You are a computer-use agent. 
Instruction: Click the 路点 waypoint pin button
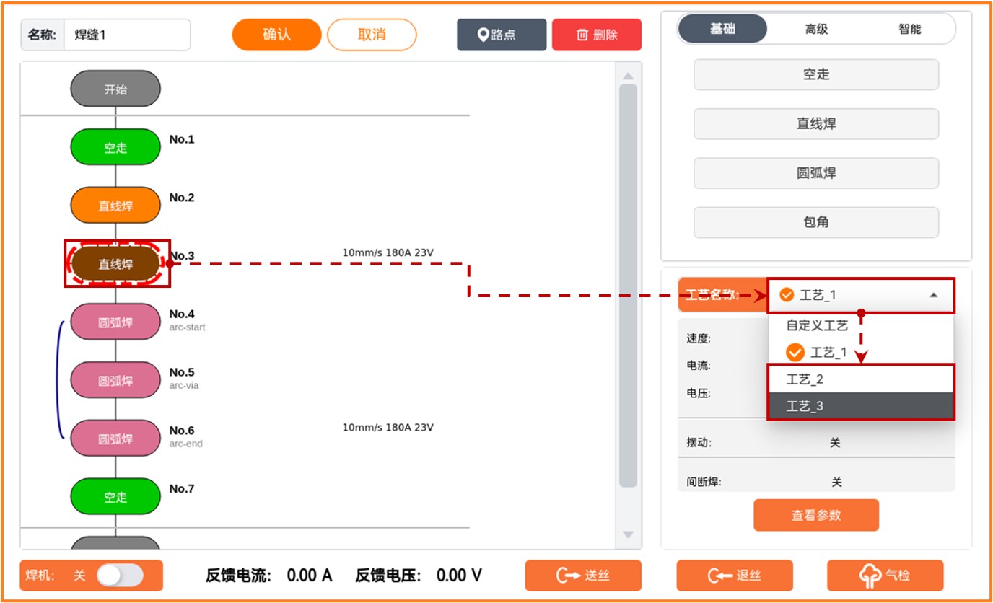pos(501,35)
